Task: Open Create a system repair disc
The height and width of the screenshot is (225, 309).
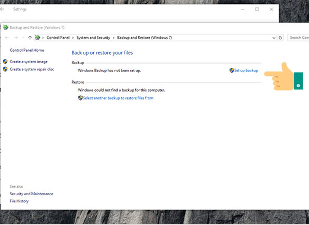Action: click(31, 69)
